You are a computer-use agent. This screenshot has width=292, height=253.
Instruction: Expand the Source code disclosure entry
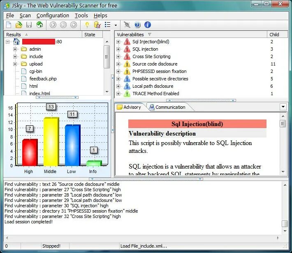(118, 64)
